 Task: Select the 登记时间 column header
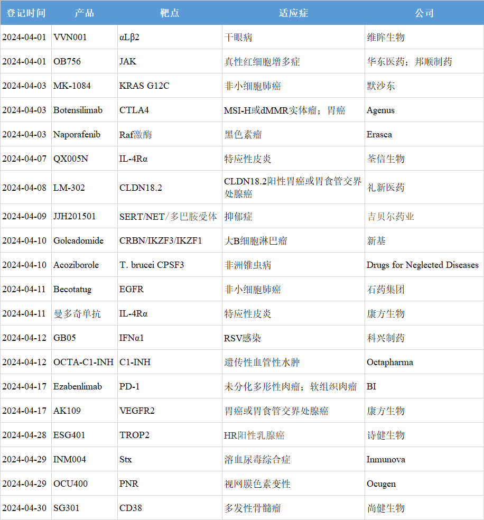(x=25, y=13)
